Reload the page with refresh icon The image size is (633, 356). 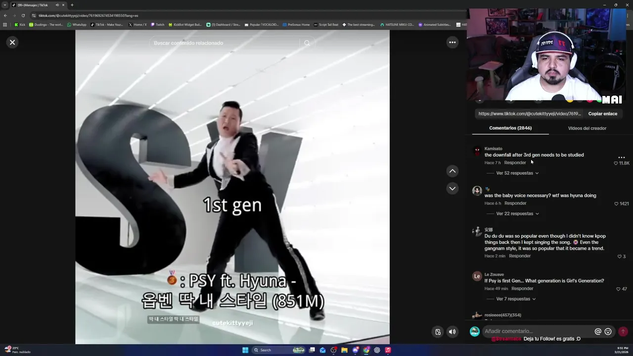pyautogui.click(x=23, y=15)
